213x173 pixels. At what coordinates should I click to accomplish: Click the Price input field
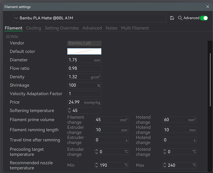(x=84, y=102)
